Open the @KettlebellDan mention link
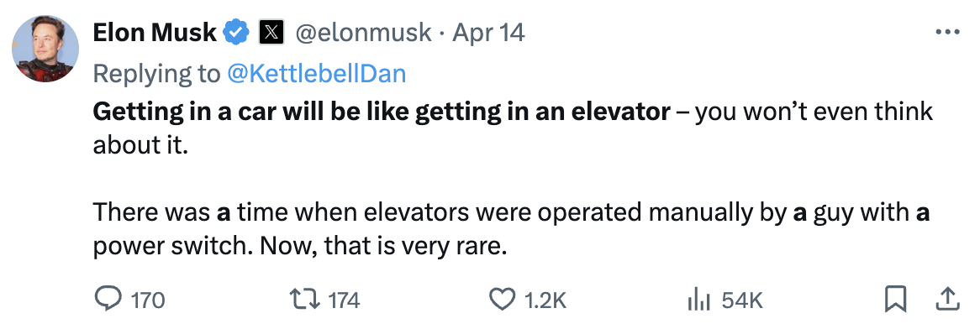This screenshot has width=980, height=329. coord(317,74)
